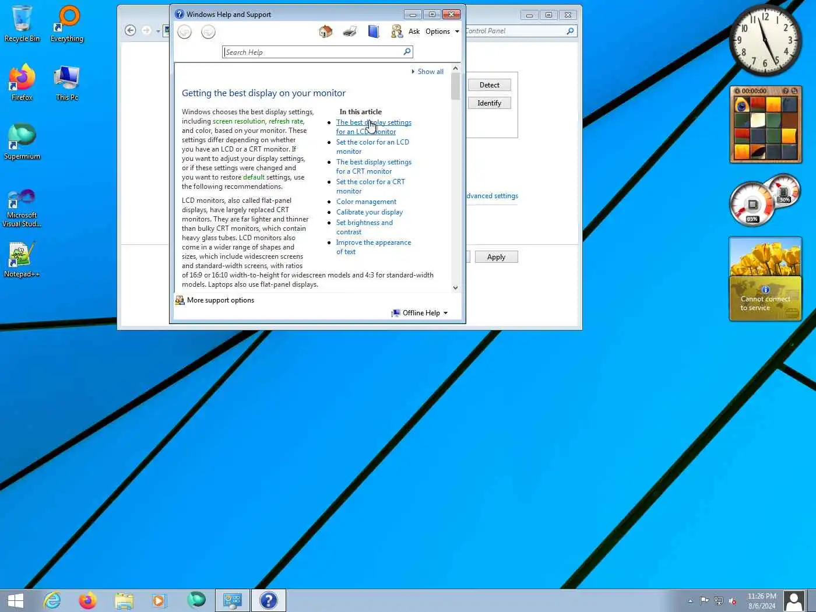Open Control Panel recent pages dropdown arrow
This screenshot has height=612, width=816.
click(x=158, y=31)
